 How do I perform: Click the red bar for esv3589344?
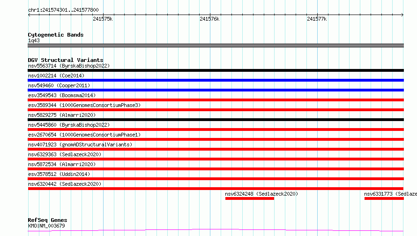[x=216, y=110]
